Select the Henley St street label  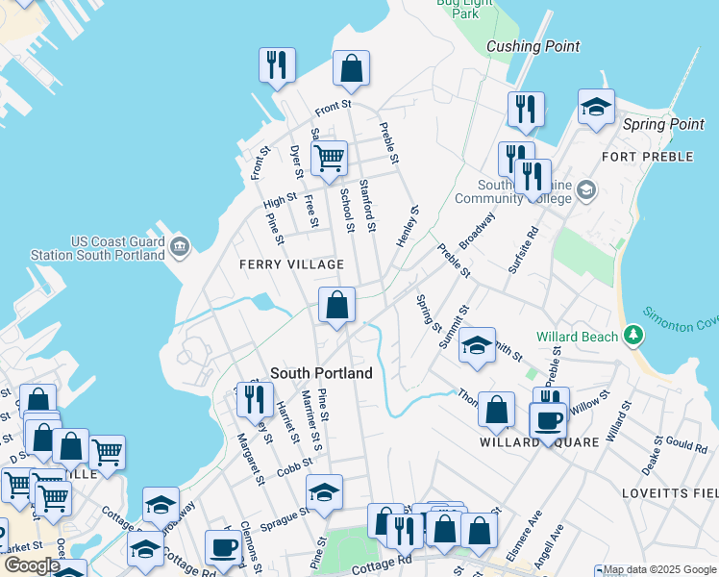click(408, 226)
